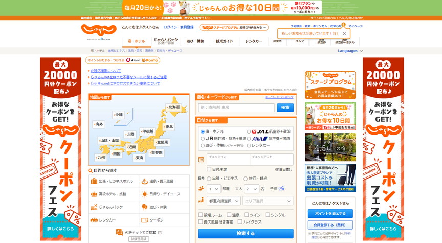Click the dPOINT Ponta points badge
442x243 pixels.
click(x=123, y=60)
